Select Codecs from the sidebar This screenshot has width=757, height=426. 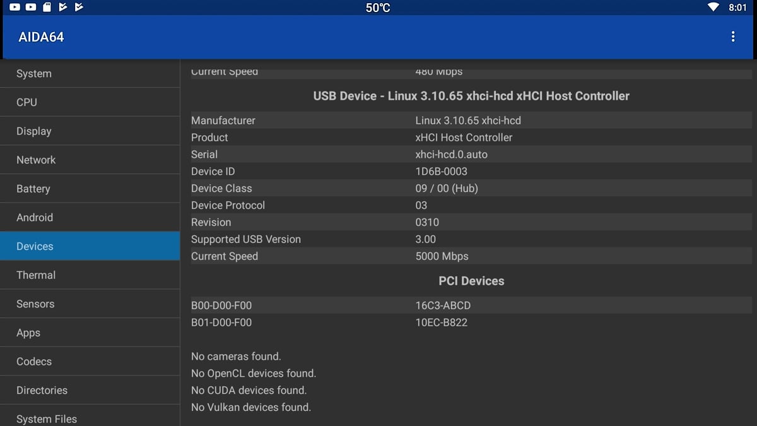point(90,362)
